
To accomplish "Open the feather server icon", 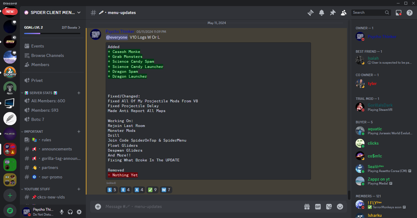I will tap(10, 119).
